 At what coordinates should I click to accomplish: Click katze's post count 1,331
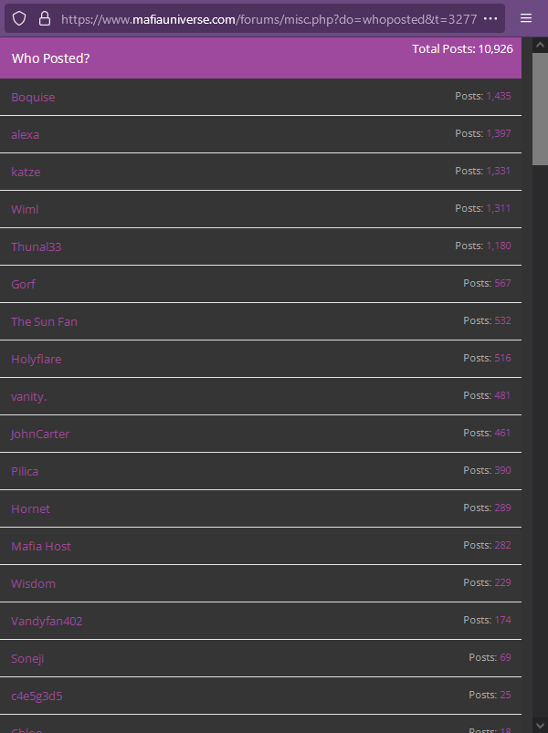click(499, 171)
